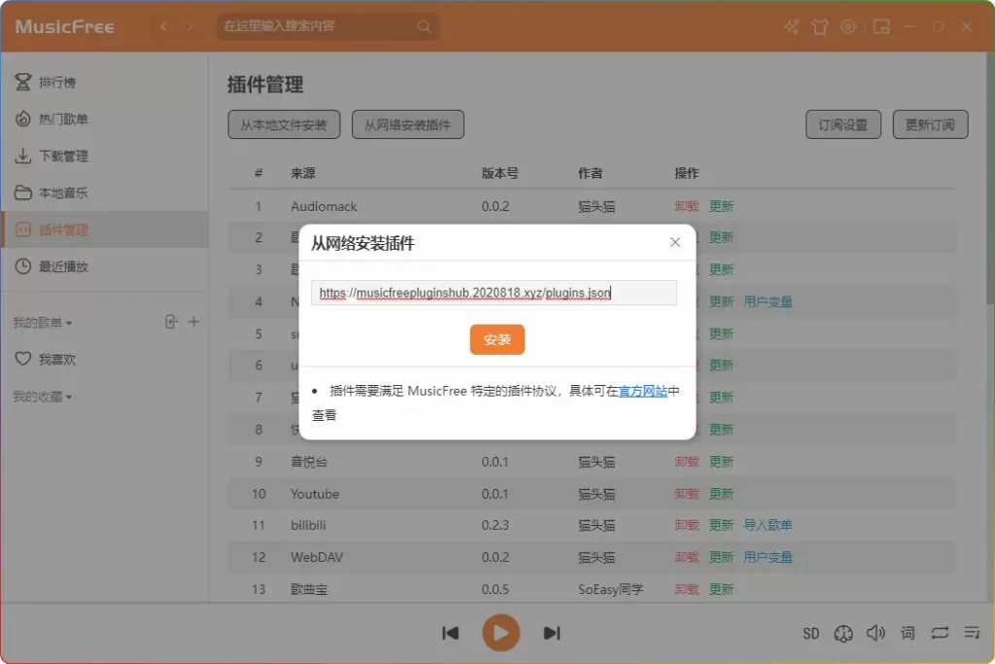Click the 来源 column header

(x=303, y=173)
